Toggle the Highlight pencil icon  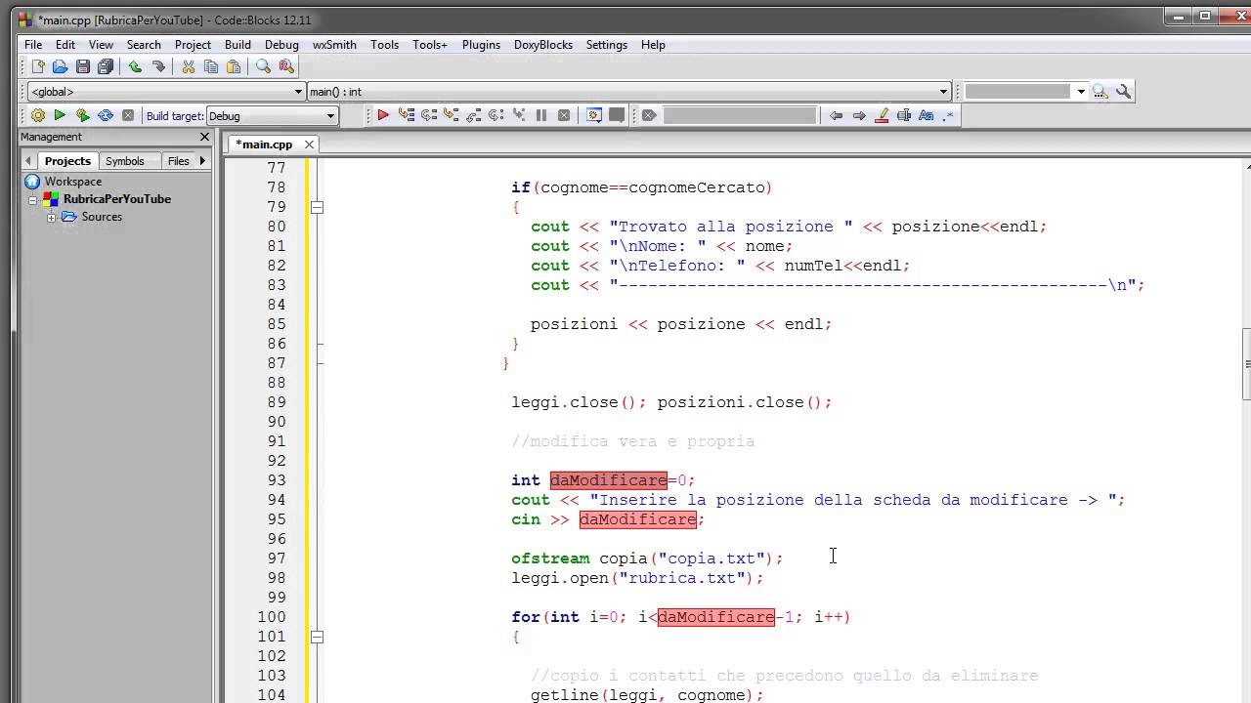pos(882,115)
